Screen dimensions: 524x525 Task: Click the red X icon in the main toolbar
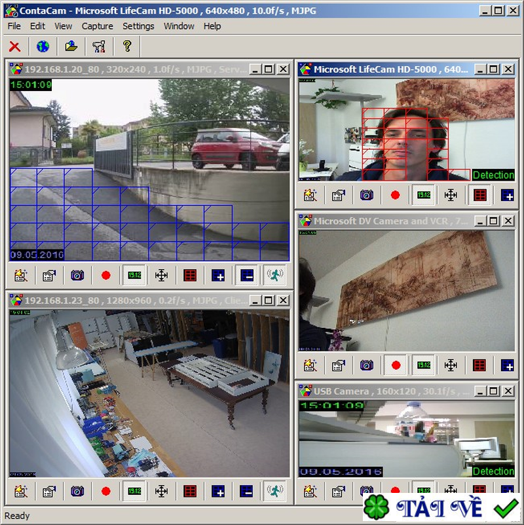tap(16, 46)
